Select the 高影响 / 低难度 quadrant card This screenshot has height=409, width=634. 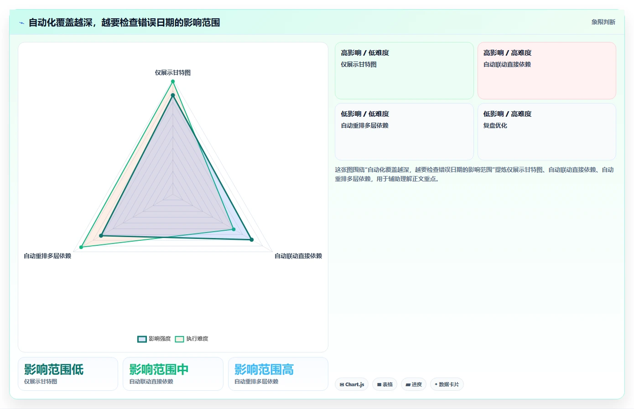pos(404,71)
